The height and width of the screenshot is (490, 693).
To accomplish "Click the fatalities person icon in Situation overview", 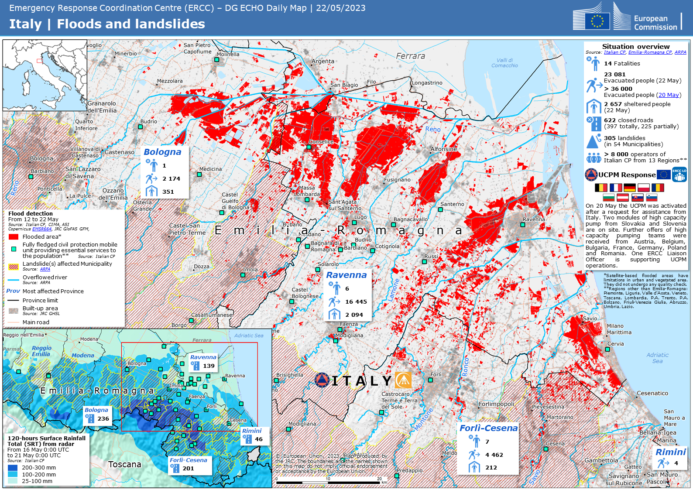I will click(x=594, y=64).
